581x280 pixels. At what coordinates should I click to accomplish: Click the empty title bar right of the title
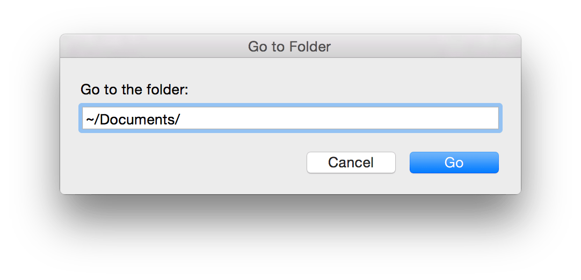[430, 47]
